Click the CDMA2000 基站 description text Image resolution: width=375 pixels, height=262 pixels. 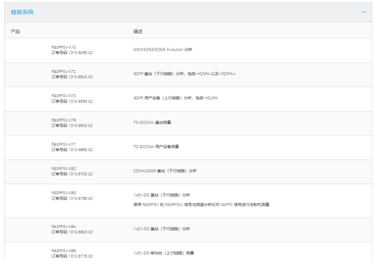click(165, 171)
